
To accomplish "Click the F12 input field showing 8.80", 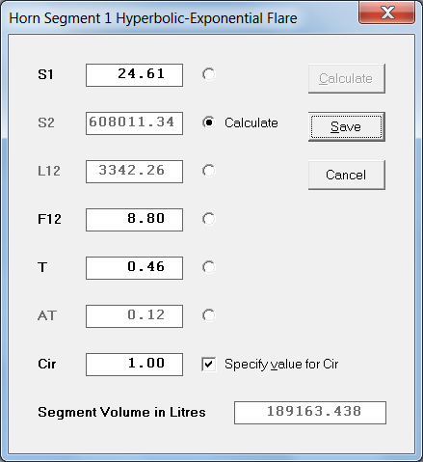I will tap(134, 220).
